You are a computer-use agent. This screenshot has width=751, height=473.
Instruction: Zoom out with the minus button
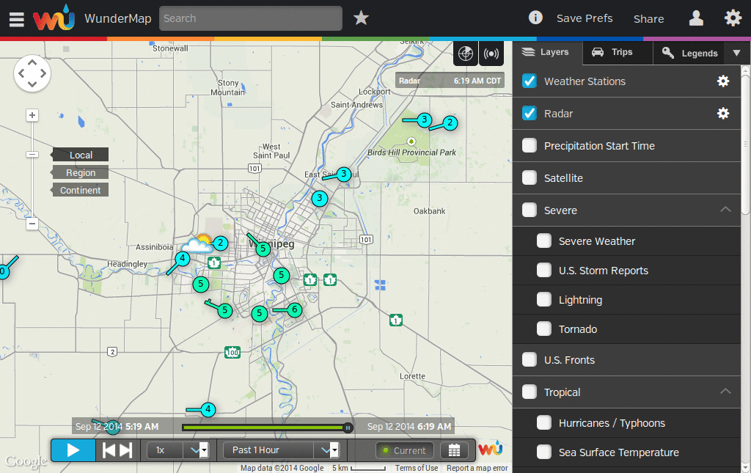pos(32,224)
